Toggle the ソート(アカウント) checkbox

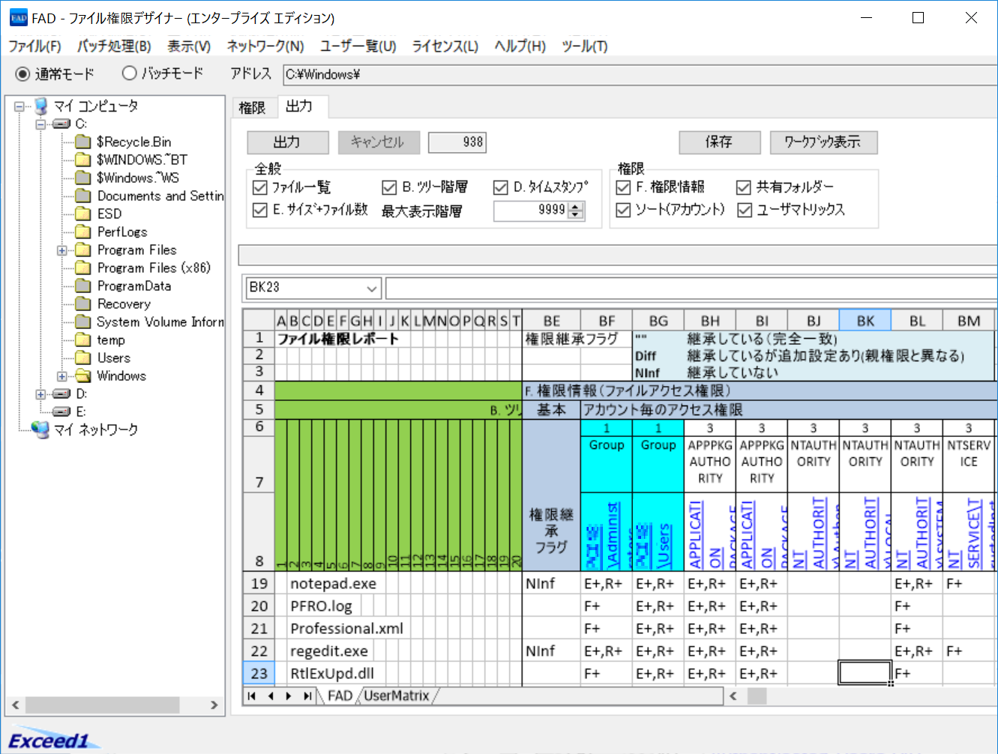pos(623,210)
